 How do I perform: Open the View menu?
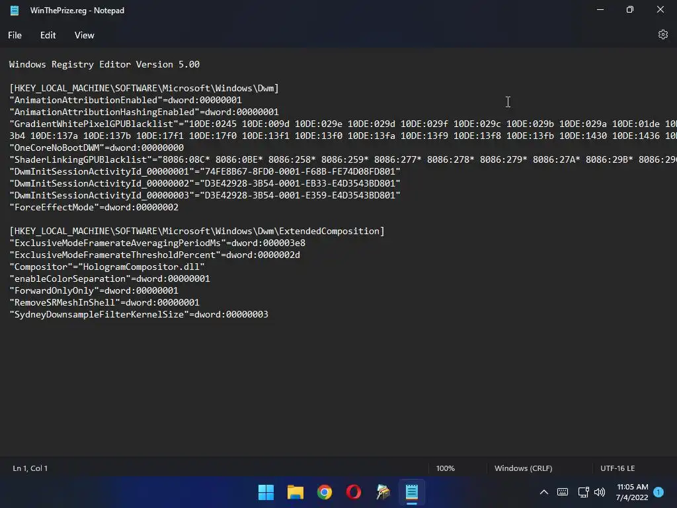click(84, 36)
